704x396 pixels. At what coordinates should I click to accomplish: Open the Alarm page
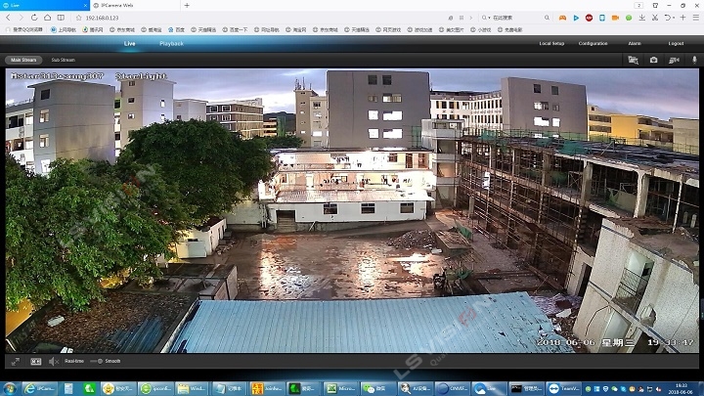coord(635,44)
